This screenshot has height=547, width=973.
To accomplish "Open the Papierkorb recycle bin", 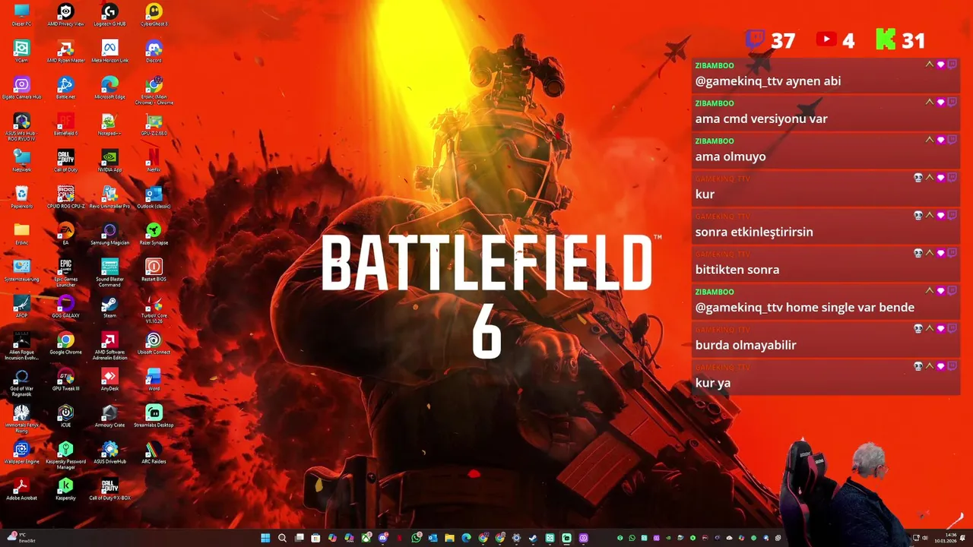I will pyautogui.click(x=21, y=197).
